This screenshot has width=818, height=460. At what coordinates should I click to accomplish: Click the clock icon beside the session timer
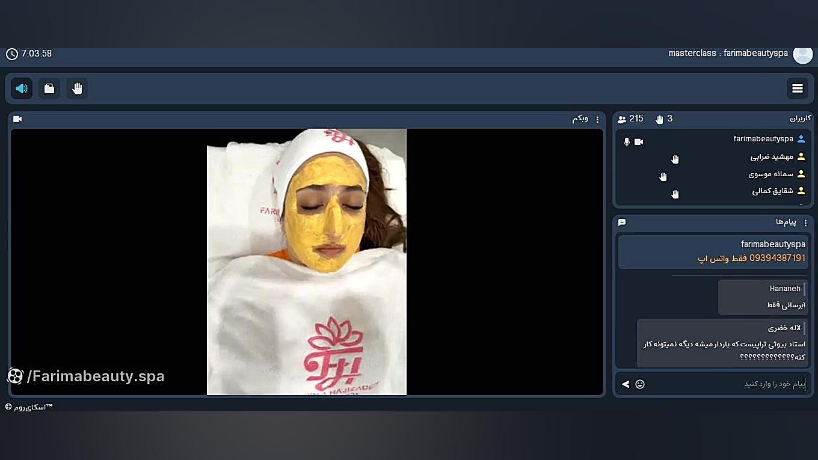coord(11,54)
